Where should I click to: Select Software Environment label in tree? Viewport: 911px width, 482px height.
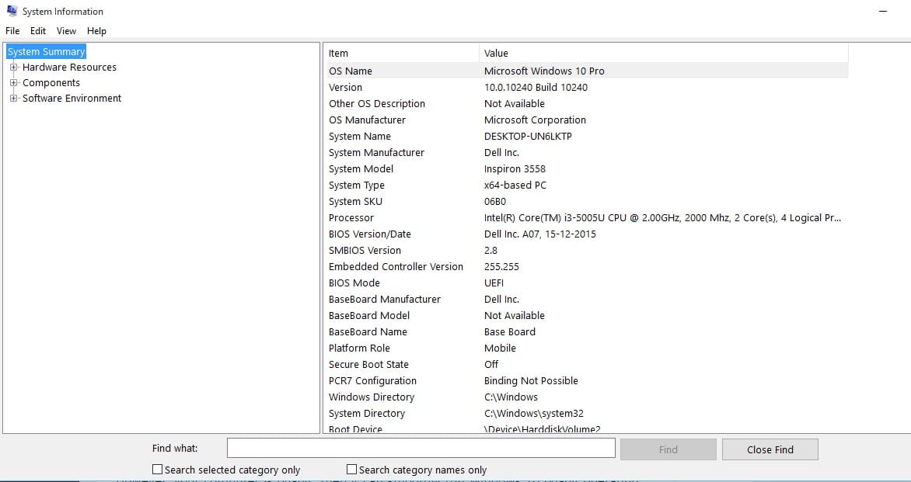coord(72,99)
